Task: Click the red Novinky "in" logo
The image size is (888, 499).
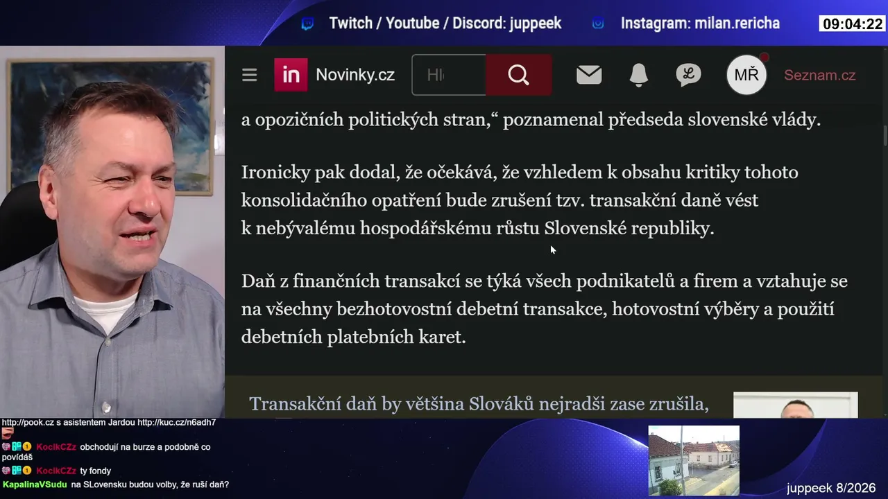Action: [291, 75]
